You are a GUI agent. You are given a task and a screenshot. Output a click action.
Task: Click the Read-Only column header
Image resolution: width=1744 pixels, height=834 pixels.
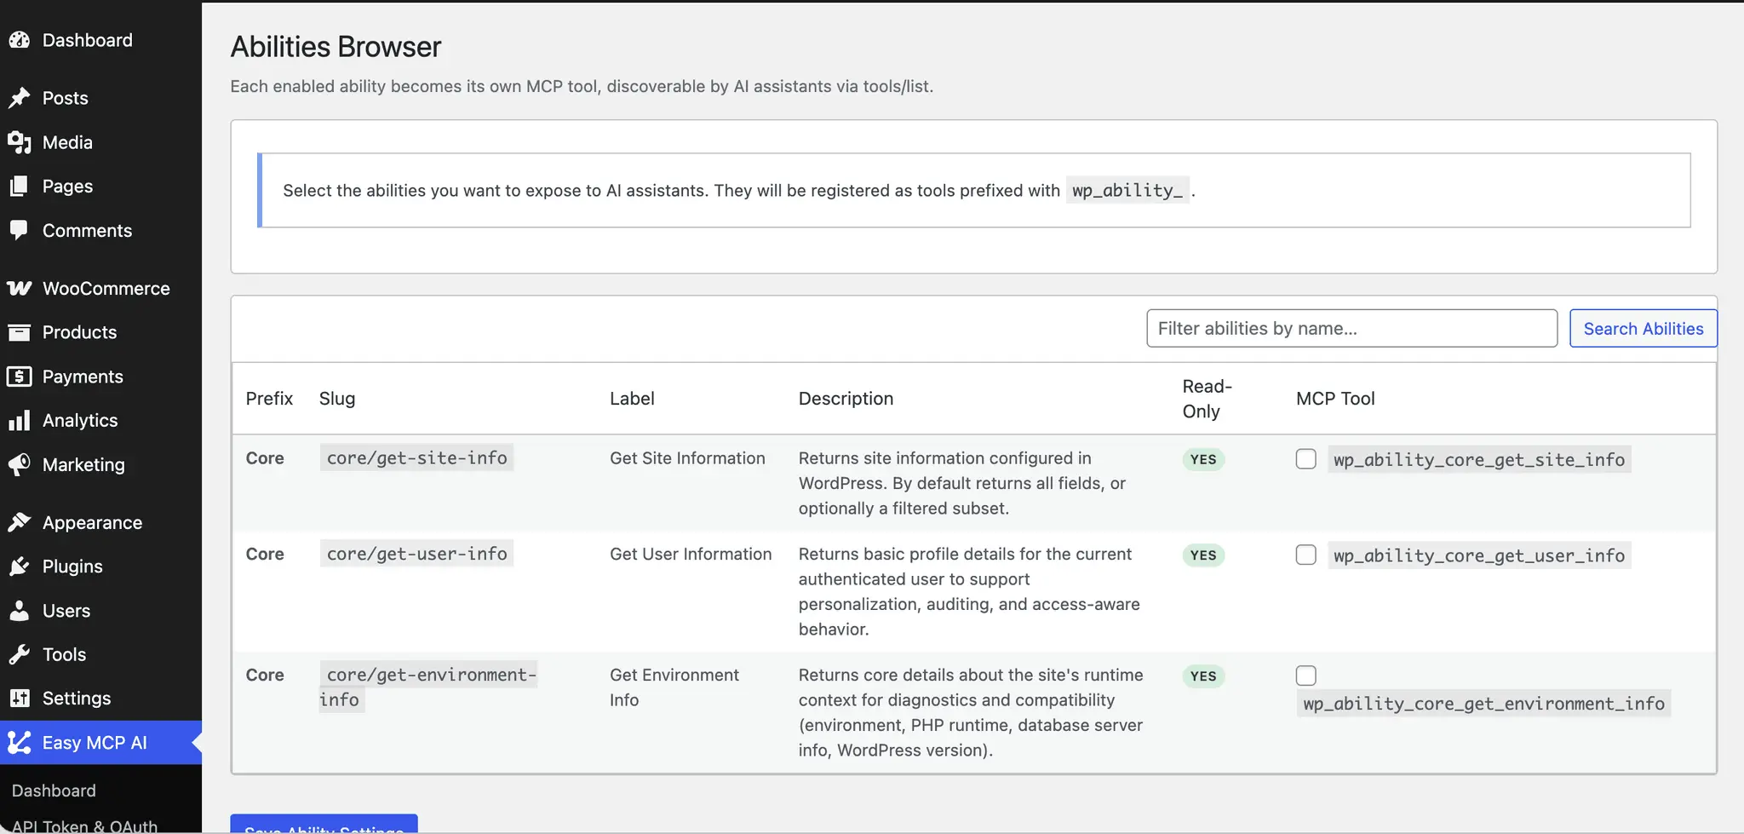[1207, 399]
